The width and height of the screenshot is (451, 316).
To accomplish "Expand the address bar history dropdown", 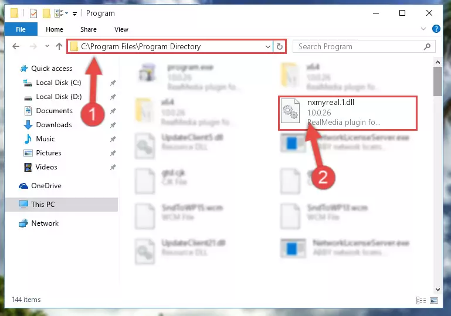I will [x=268, y=46].
